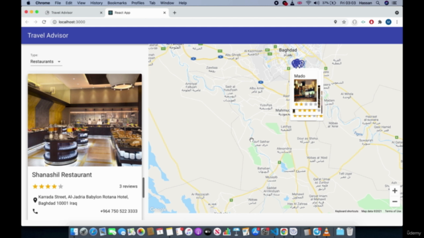This screenshot has width=424, height=238.
Task: Click the blue map marker cluster in Baghdad
Action: click(297, 63)
